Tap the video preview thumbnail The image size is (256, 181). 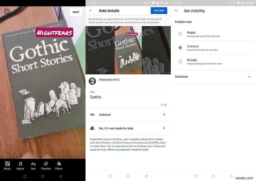[128, 50]
